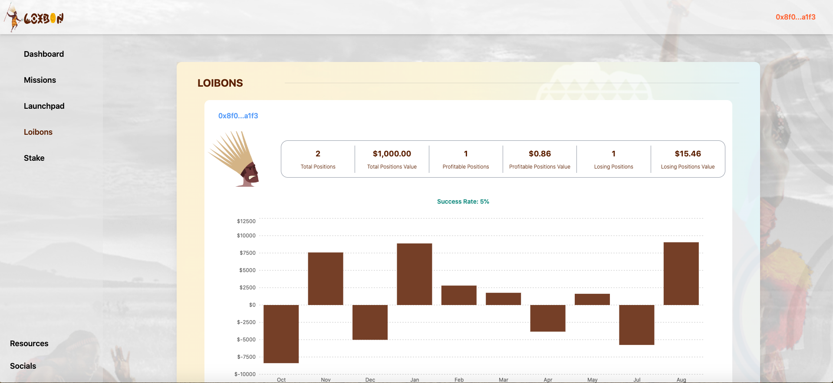
Task: Click the Profitable Positions count
Action: (466, 159)
